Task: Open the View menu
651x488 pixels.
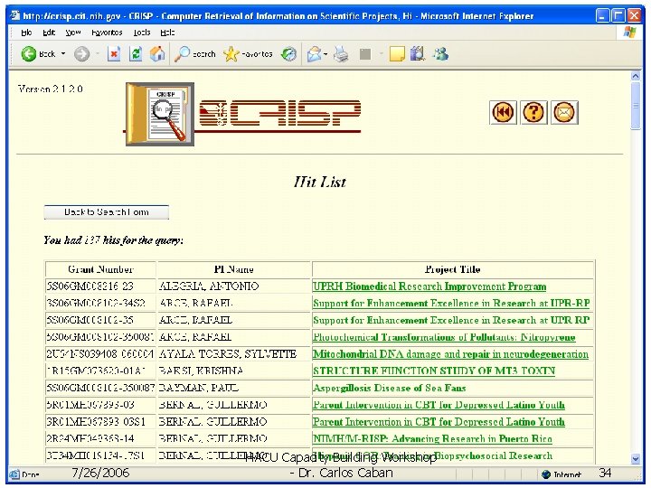Action: [x=72, y=33]
